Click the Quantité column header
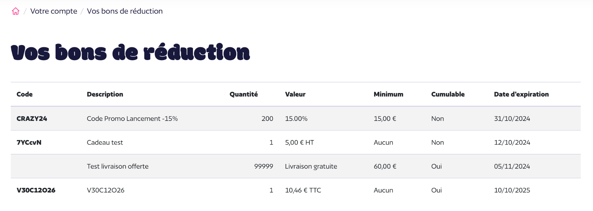The height and width of the screenshot is (211, 593). pyautogui.click(x=244, y=94)
